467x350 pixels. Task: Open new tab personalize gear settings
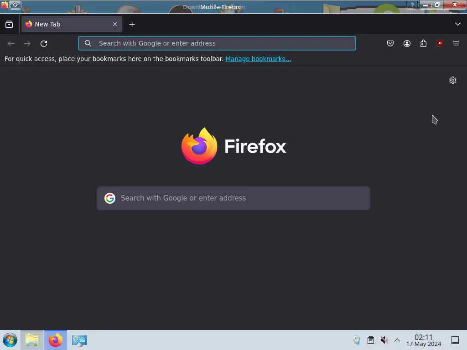click(x=453, y=80)
